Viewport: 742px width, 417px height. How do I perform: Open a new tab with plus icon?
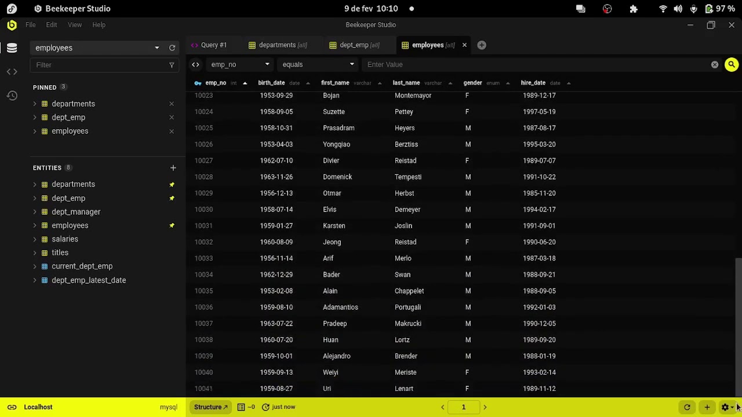click(x=482, y=45)
